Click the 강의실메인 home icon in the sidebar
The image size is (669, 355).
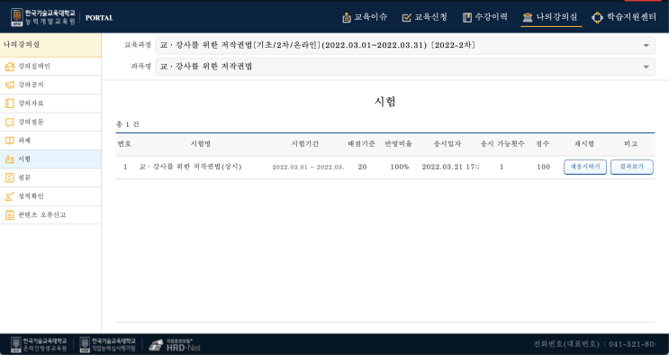click(x=9, y=66)
